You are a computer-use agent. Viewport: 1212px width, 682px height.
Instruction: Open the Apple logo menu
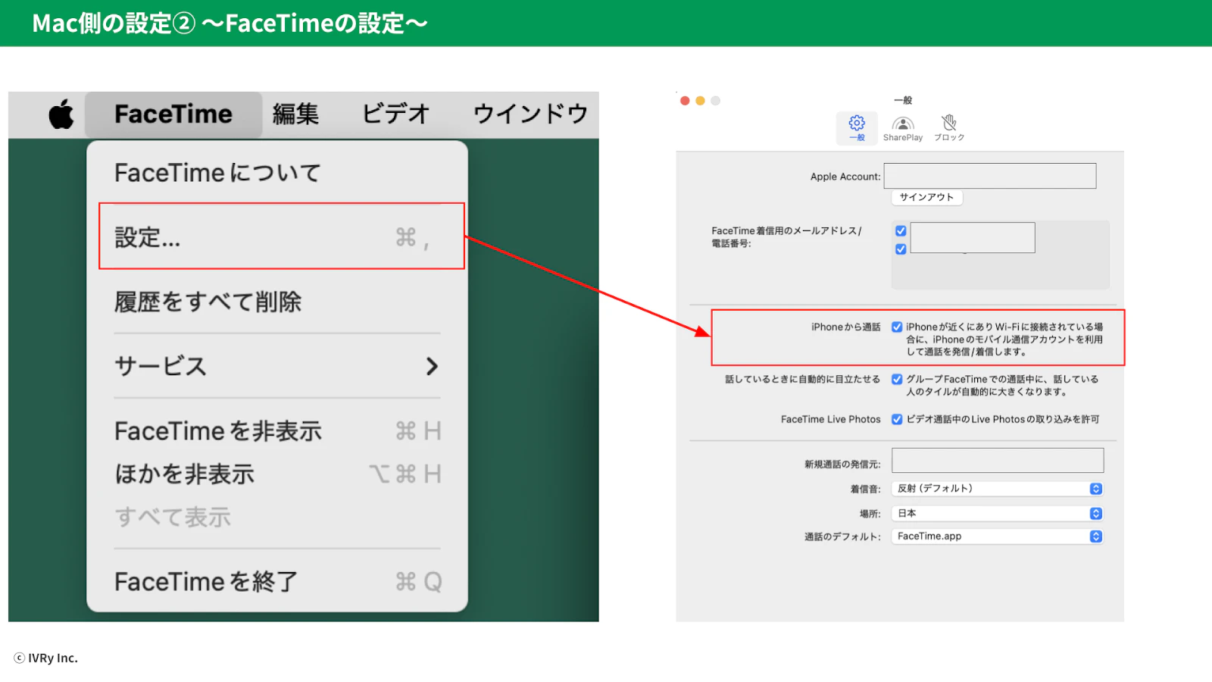(61, 114)
